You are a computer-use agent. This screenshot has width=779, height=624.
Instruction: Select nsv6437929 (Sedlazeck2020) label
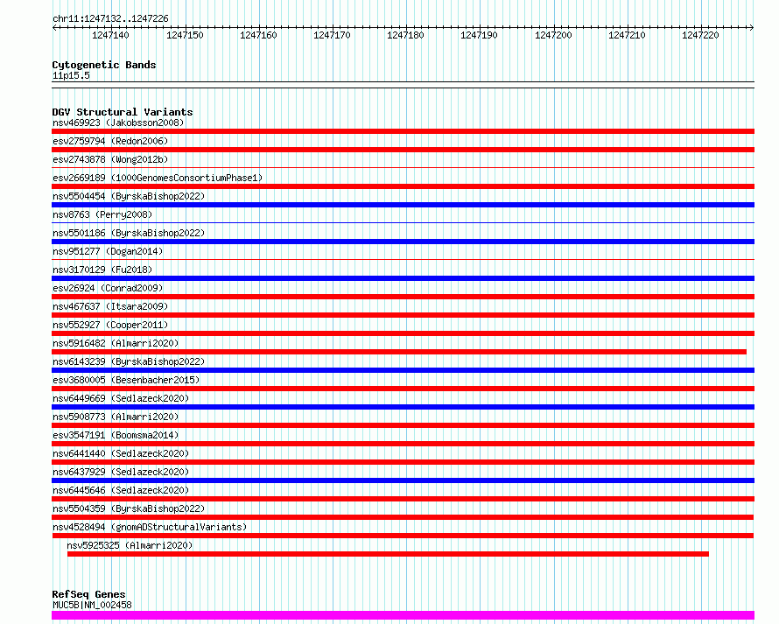point(121,472)
